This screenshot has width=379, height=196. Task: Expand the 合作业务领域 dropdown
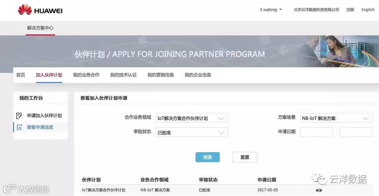192,118
